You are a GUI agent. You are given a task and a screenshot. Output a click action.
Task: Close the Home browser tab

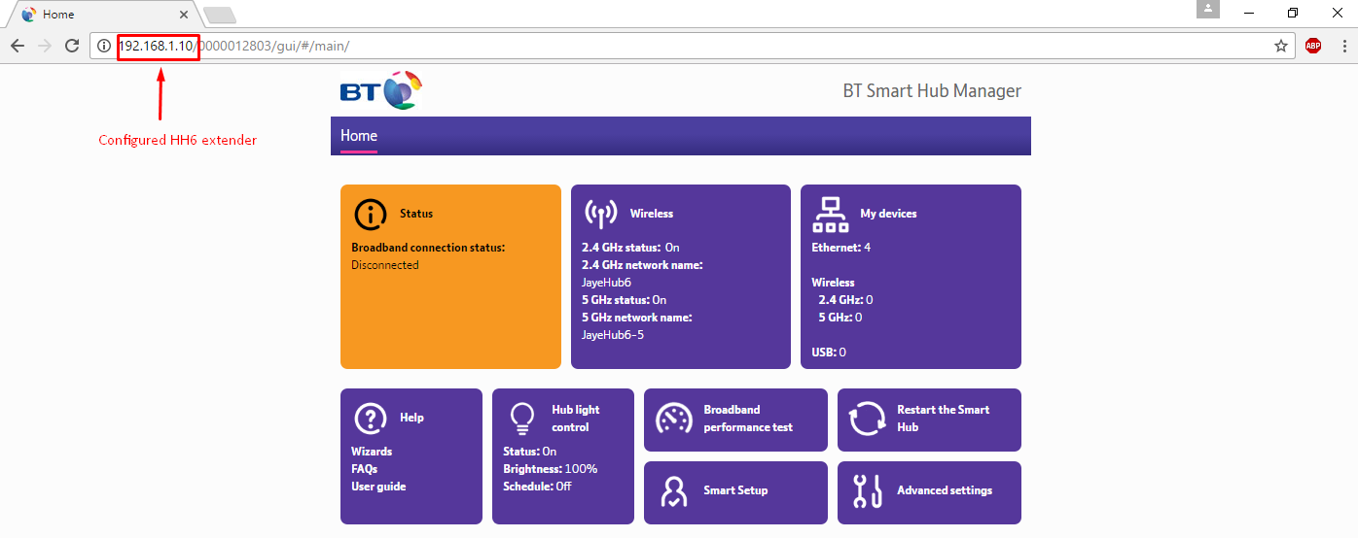point(184,15)
